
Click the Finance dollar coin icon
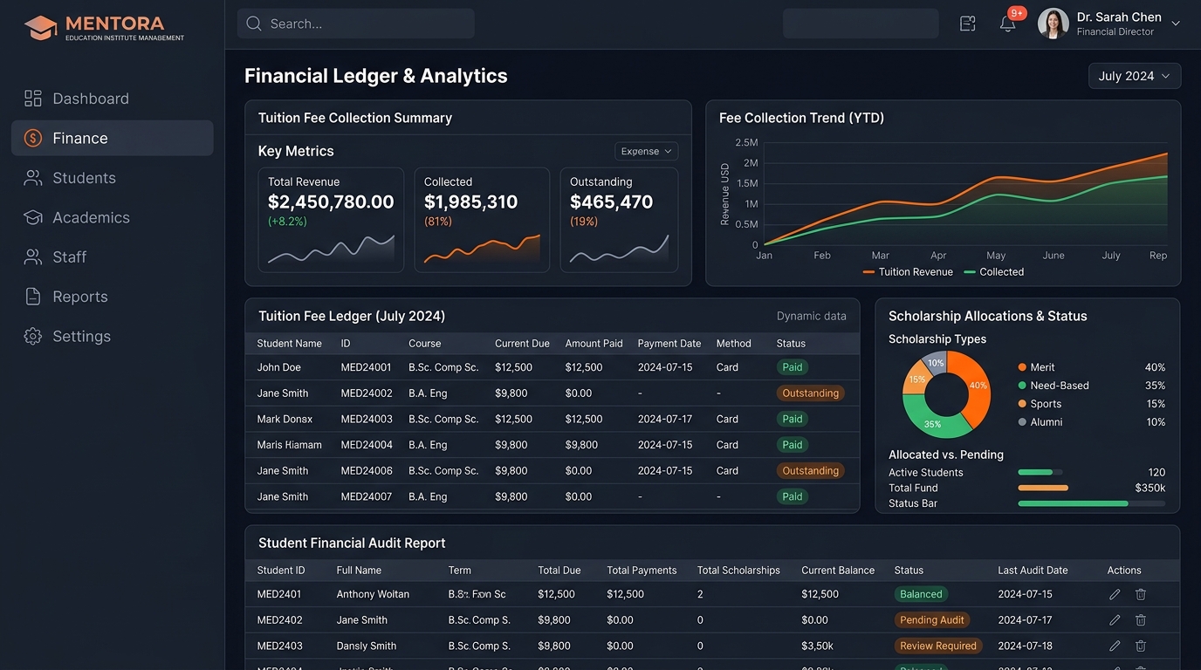(33, 138)
